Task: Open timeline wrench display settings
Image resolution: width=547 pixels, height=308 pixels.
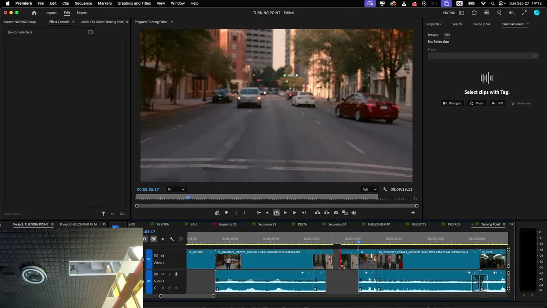Action: click(x=172, y=239)
